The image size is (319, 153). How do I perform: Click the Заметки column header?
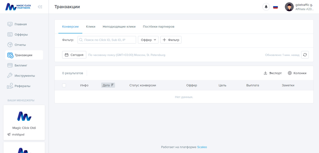point(288,85)
